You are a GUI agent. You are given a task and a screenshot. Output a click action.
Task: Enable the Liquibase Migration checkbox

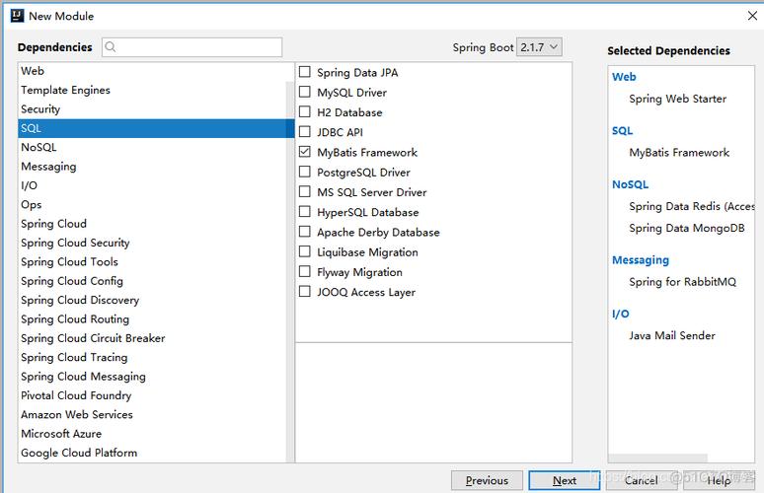click(305, 251)
